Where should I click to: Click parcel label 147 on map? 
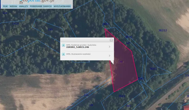pyautogui.click(x=128, y=43)
